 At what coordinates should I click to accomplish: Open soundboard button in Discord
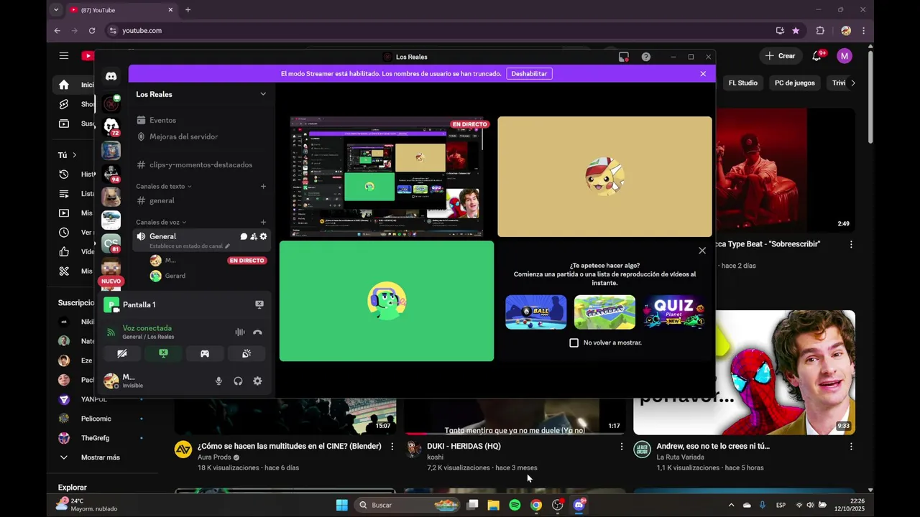(x=247, y=353)
